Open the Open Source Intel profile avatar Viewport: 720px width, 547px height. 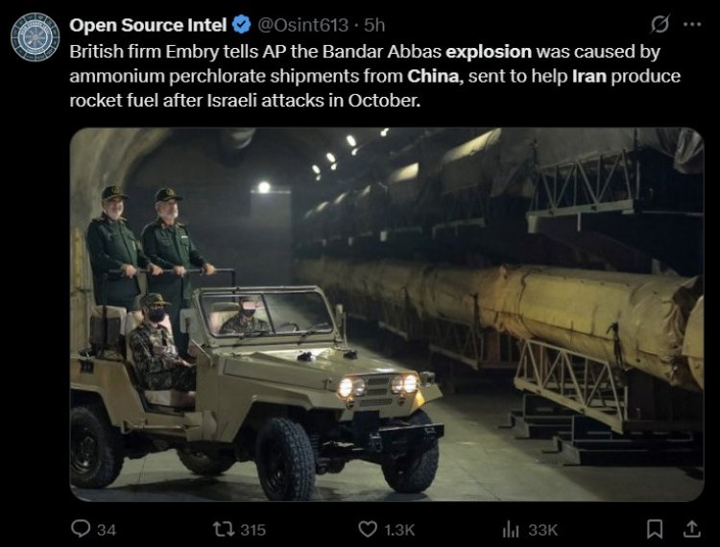click(35, 37)
